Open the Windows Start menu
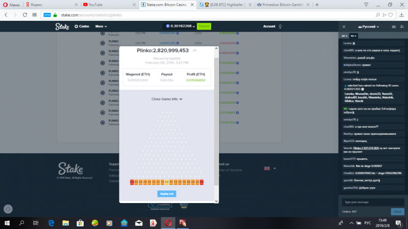 [x=7, y=223]
